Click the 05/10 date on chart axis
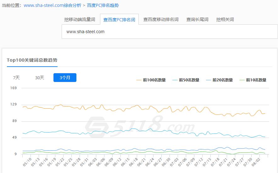 pos(27,163)
